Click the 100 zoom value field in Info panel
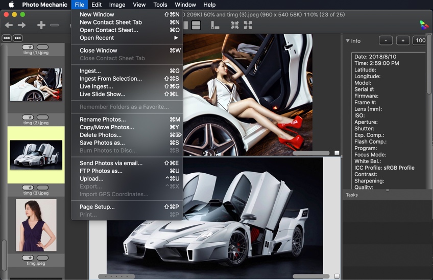The height and width of the screenshot is (280, 433). 420,41
